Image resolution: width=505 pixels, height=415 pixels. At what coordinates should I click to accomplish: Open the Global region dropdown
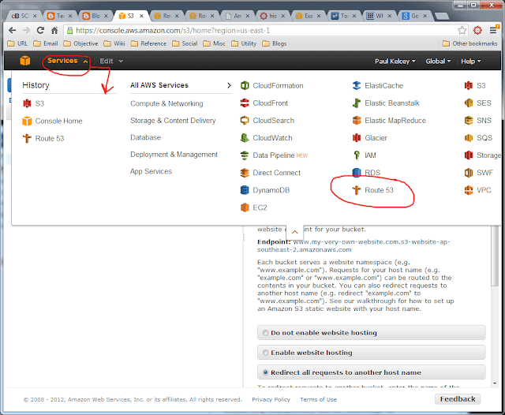point(438,62)
